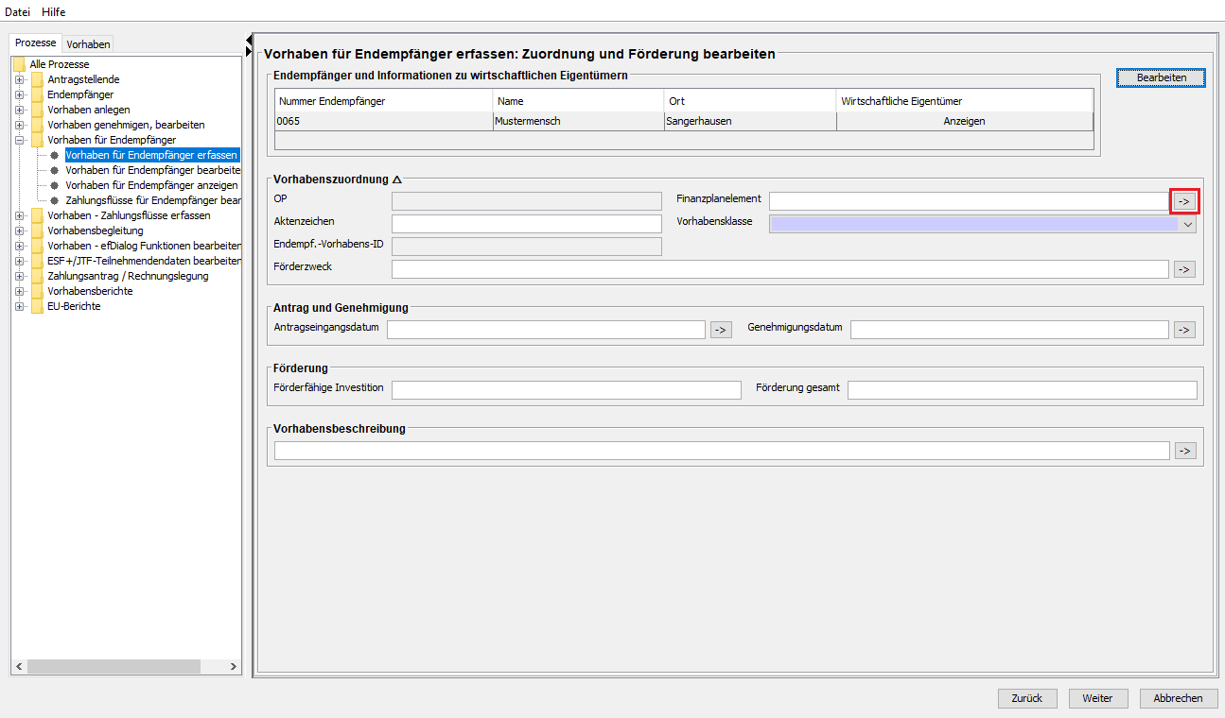Image resolution: width=1225 pixels, height=718 pixels.
Task: Click the Abbrechen button
Action: [1178, 698]
